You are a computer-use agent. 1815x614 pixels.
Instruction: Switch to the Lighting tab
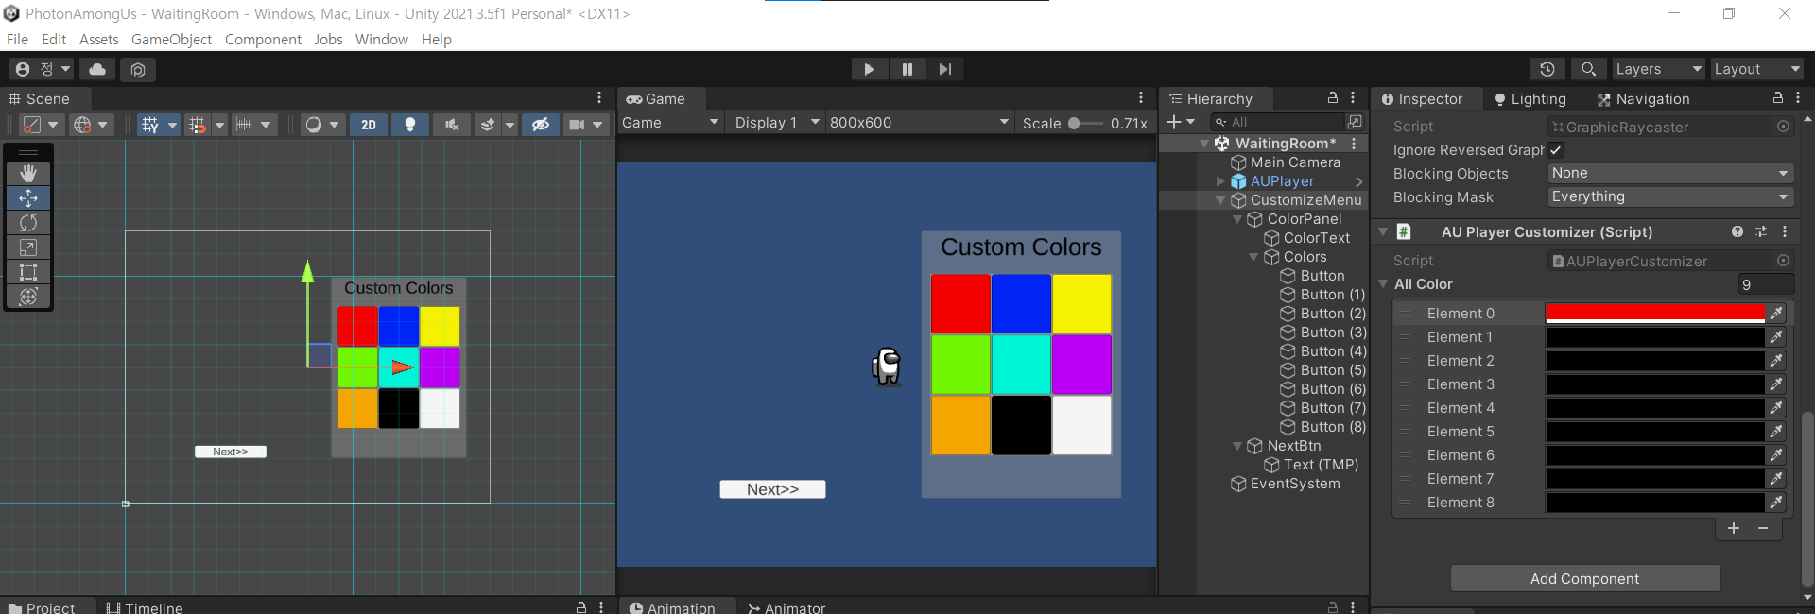pos(1530,99)
